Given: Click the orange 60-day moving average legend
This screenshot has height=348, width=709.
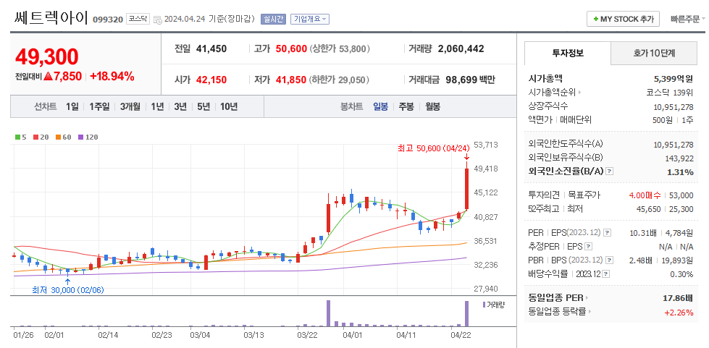Looking at the screenshot, I should [x=63, y=137].
